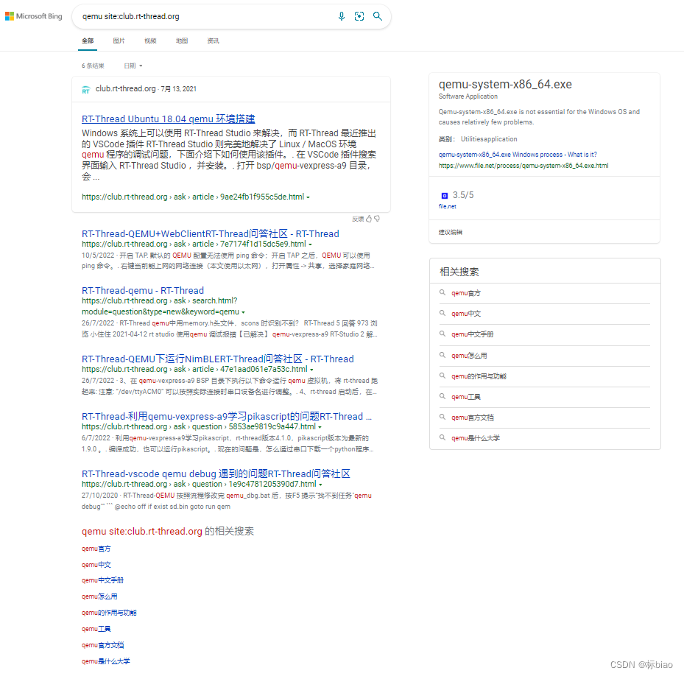
Task: Click 反馈 feedback text
Action: click(358, 219)
